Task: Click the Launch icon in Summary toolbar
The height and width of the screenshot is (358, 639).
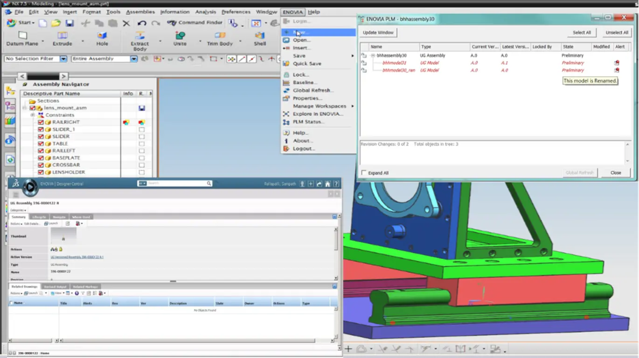Action: tap(51, 223)
